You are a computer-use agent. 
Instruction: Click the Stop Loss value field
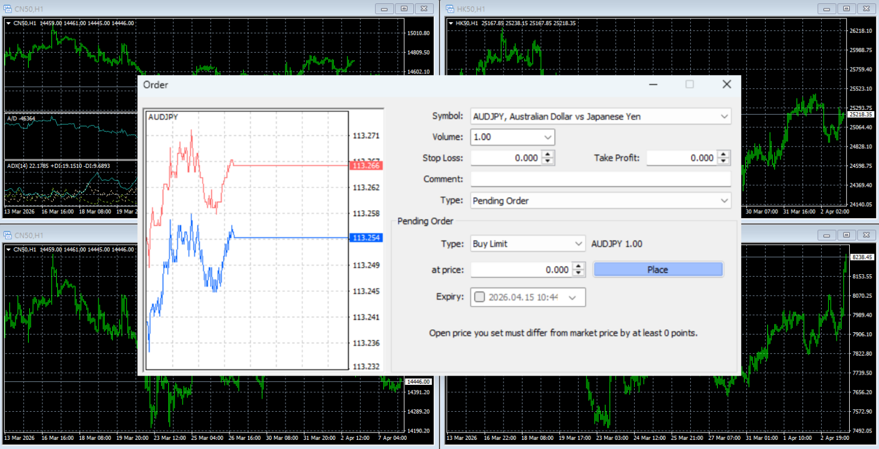(506, 157)
